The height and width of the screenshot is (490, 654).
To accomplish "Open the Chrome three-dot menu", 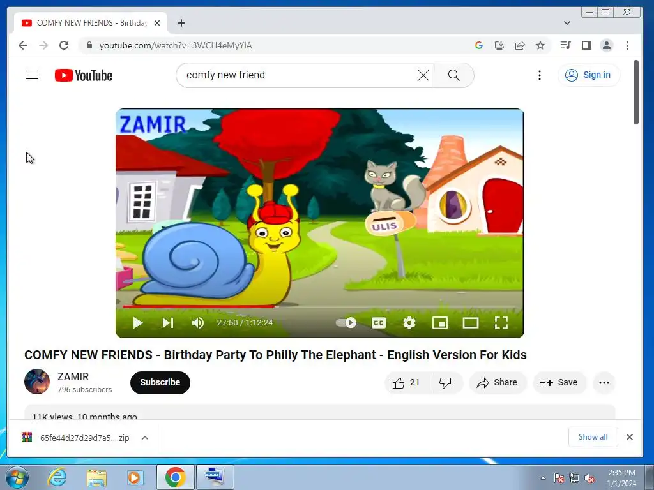I will [x=627, y=45].
